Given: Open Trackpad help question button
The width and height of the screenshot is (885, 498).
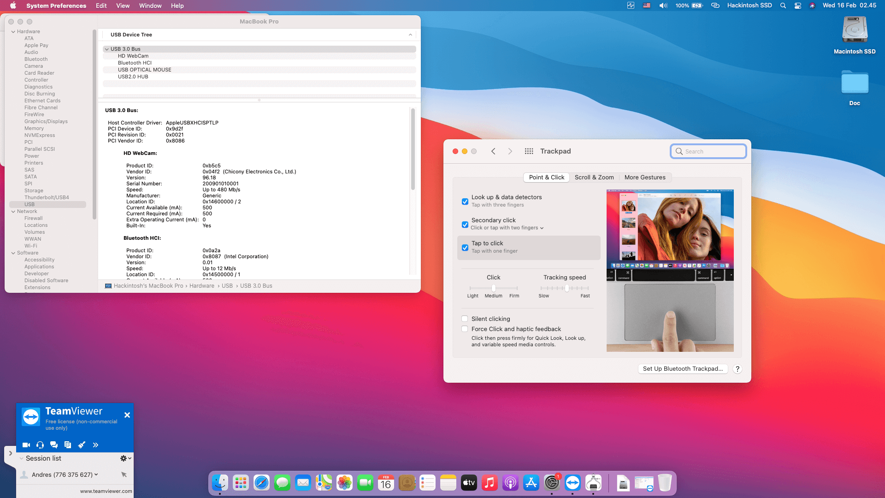Looking at the screenshot, I should coord(737,369).
